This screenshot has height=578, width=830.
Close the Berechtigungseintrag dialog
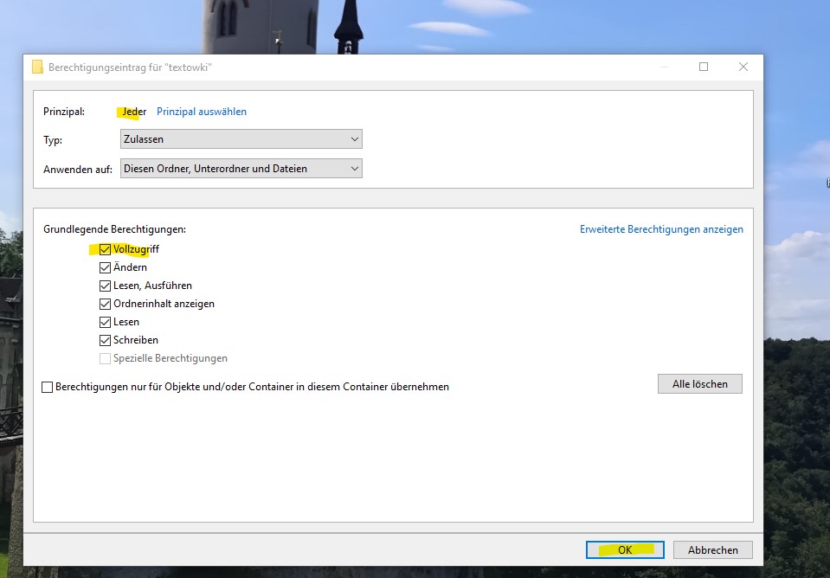pyautogui.click(x=743, y=67)
